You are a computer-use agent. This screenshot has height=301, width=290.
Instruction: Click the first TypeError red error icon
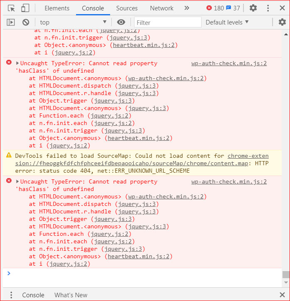click(x=9, y=62)
